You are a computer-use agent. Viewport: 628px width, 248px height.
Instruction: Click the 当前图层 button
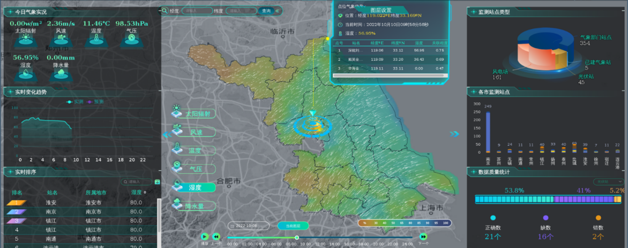coord(293,226)
